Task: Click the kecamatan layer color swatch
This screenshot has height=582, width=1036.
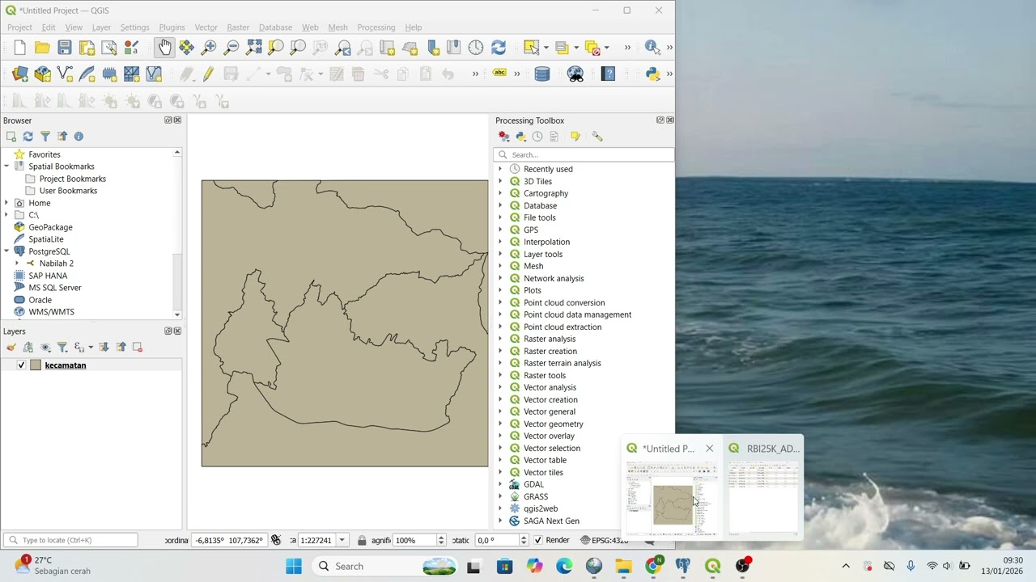Action: pos(36,365)
